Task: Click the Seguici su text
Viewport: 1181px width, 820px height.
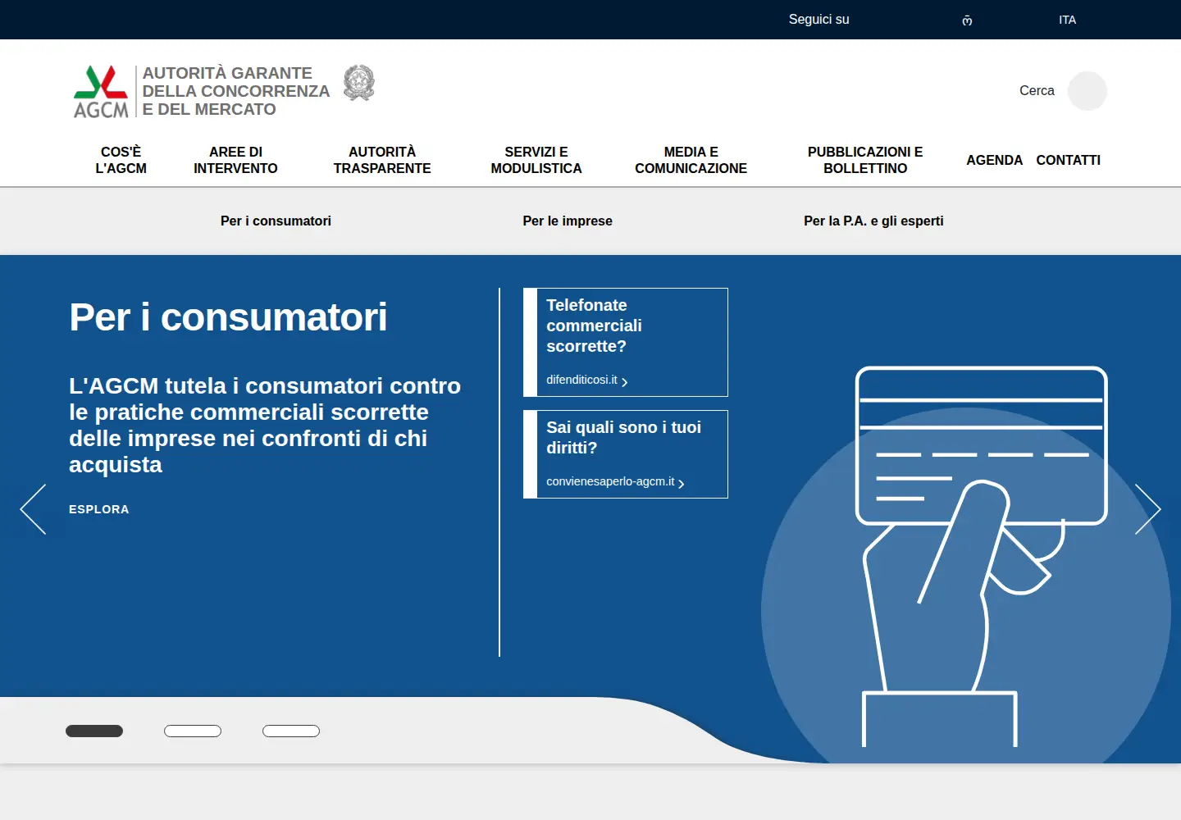Action: pyautogui.click(x=818, y=20)
